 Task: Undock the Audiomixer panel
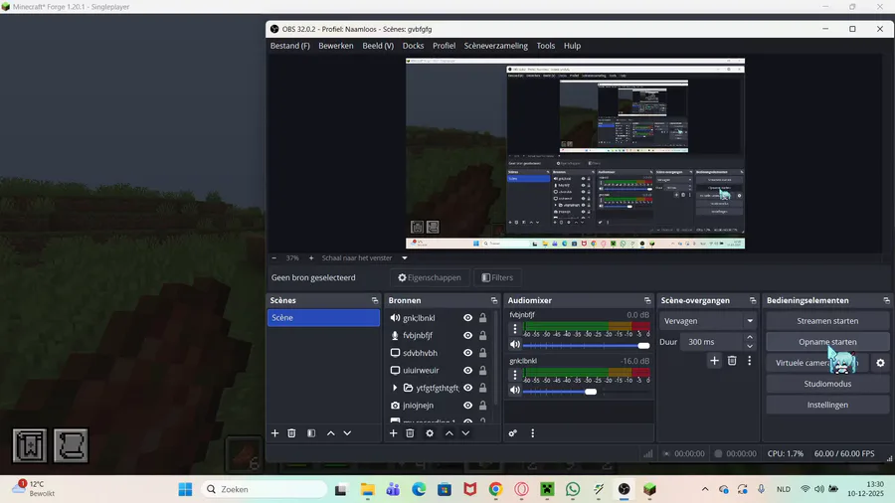(x=647, y=300)
